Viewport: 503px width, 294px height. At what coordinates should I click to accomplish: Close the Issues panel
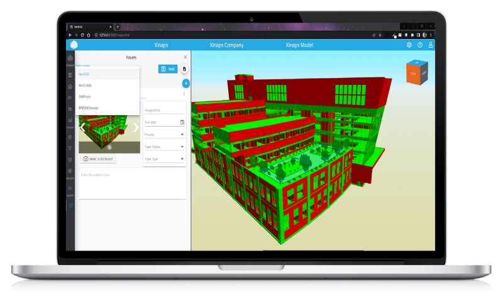185,57
